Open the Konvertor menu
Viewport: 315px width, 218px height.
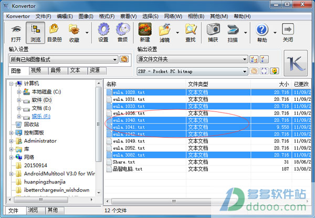tap(18, 16)
